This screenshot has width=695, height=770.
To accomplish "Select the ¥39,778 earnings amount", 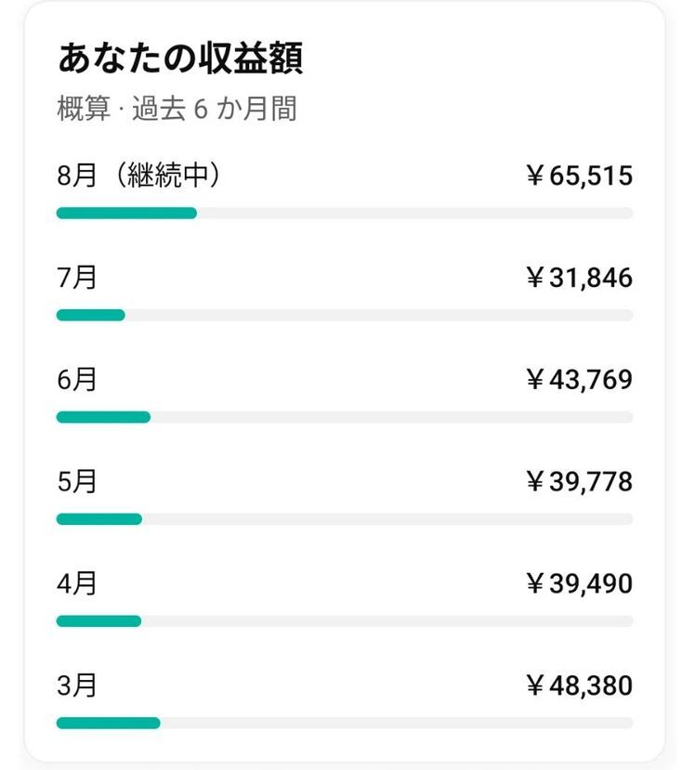I will 579,482.
